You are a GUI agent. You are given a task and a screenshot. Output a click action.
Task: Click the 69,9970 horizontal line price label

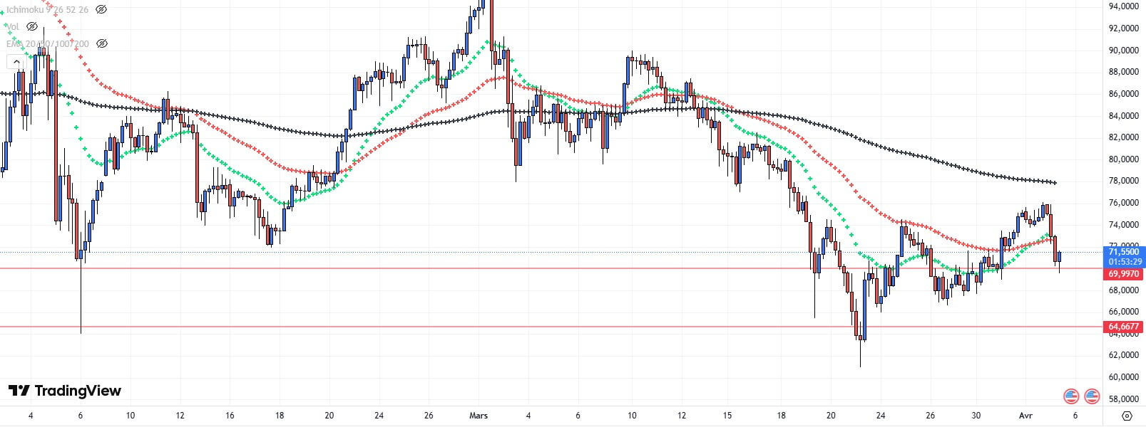[1124, 274]
